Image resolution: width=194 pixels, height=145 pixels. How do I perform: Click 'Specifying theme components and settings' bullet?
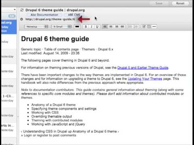[x=64, y=109]
